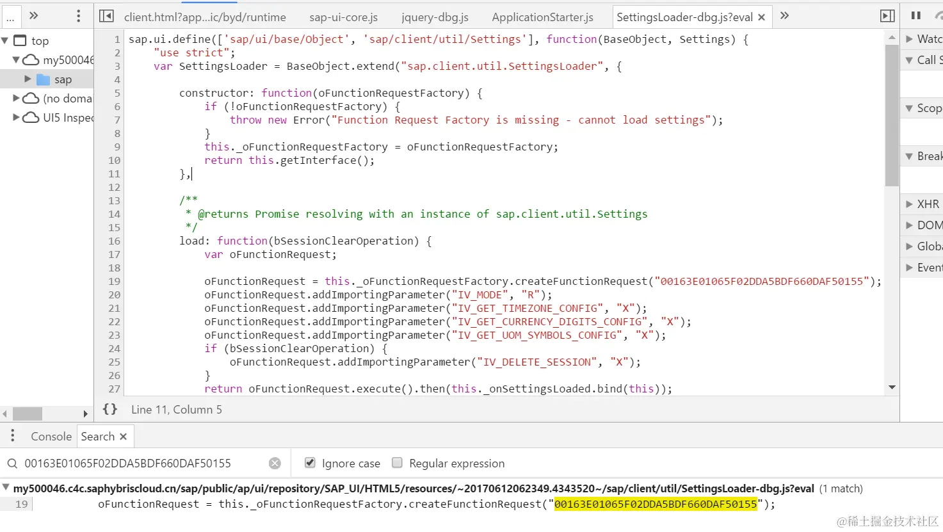The width and height of the screenshot is (943, 532).
Task: Close the Search drawer tab
Action: pos(124,436)
